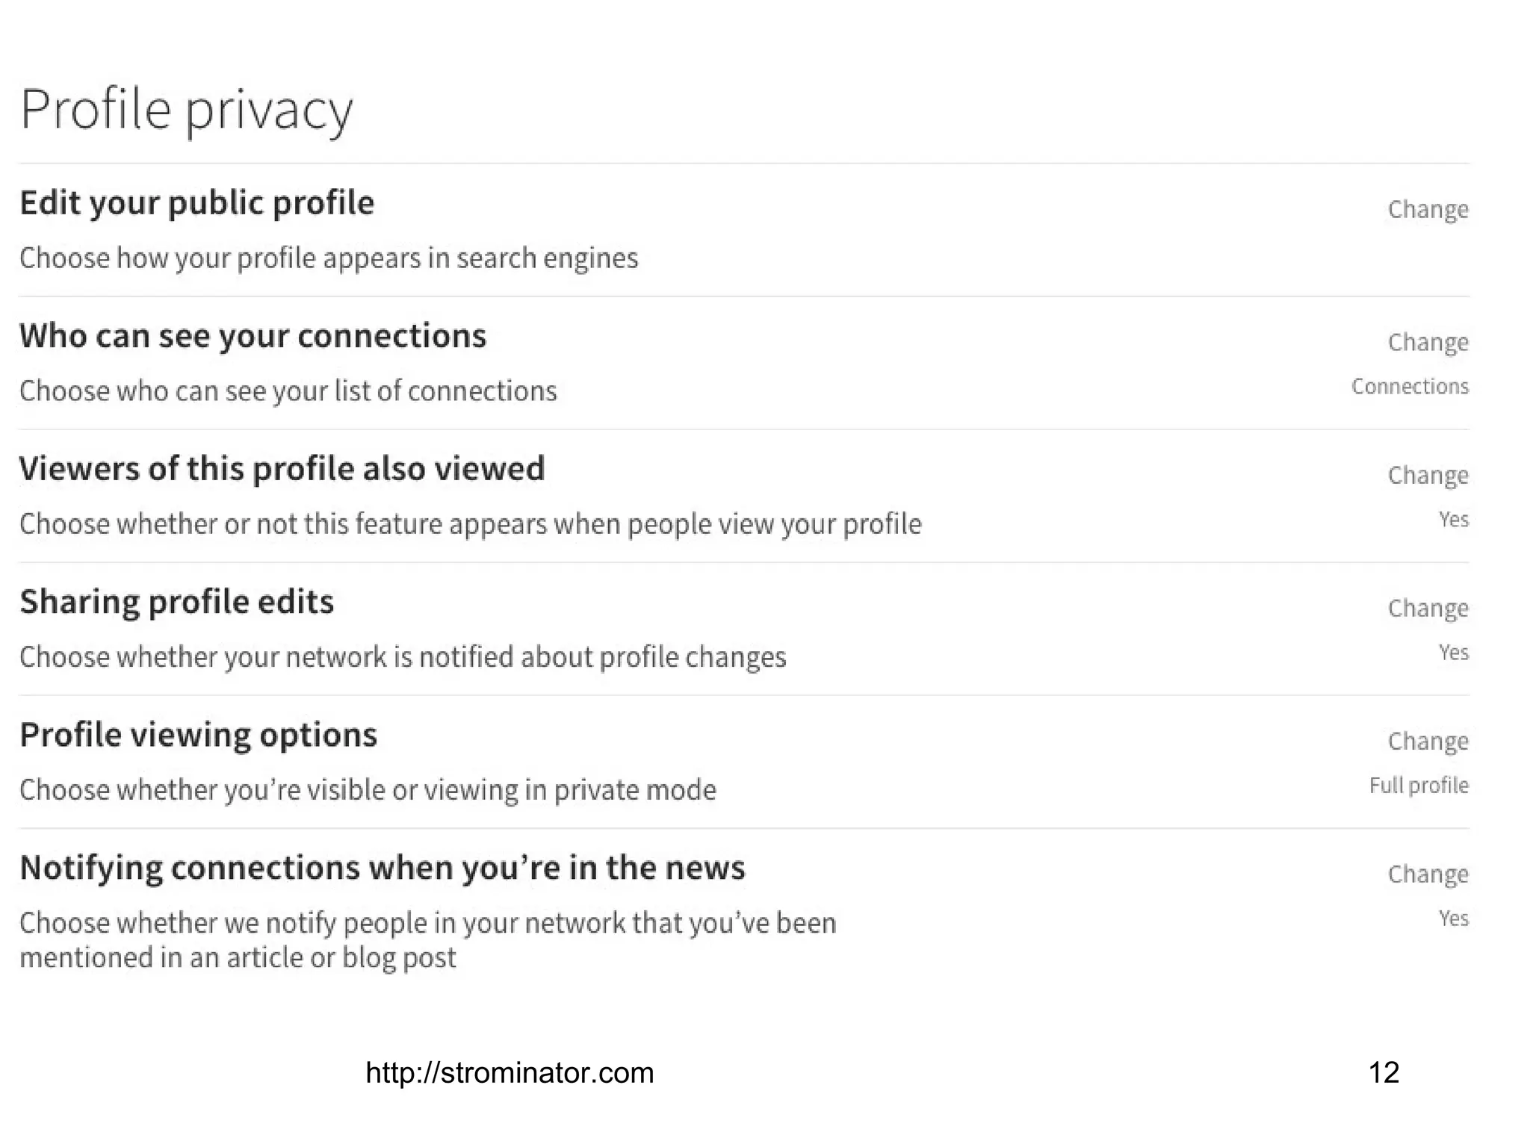Click Yes value for Sharing profile edits

[x=1453, y=653]
